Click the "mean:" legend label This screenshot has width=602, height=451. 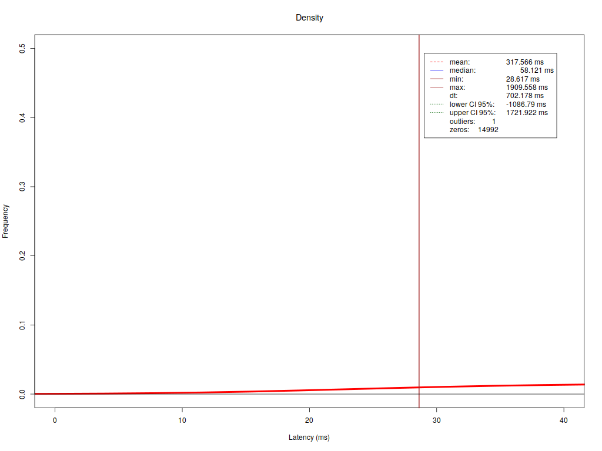460,62
